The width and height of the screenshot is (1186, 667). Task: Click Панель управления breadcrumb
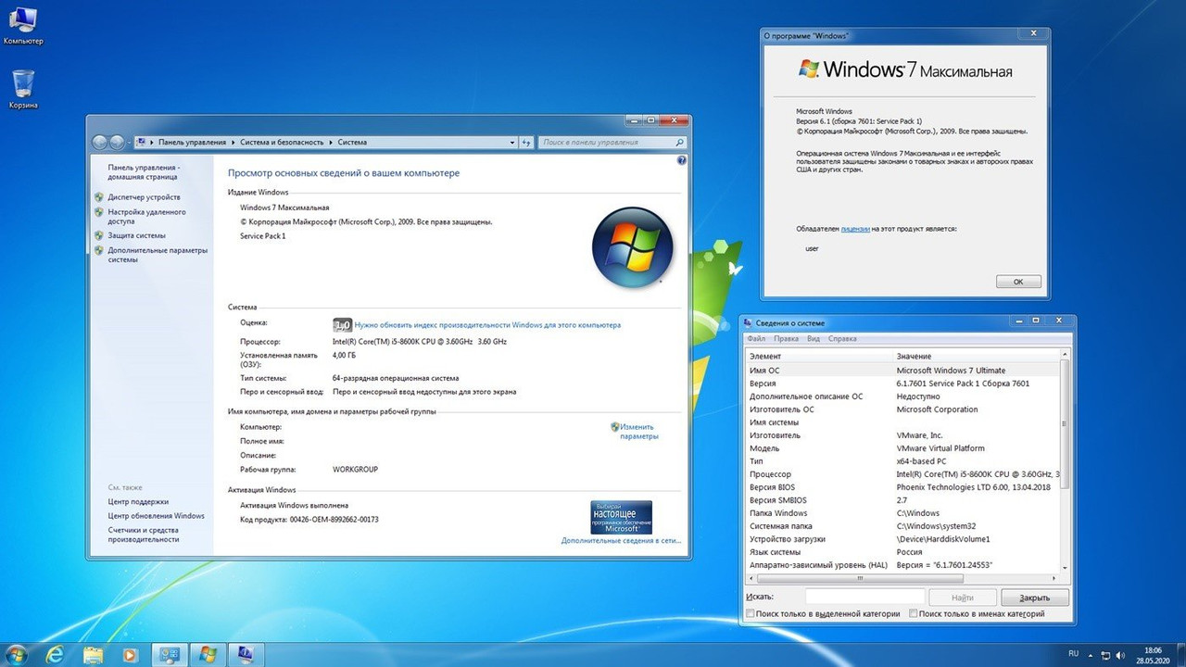(x=192, y=143)
